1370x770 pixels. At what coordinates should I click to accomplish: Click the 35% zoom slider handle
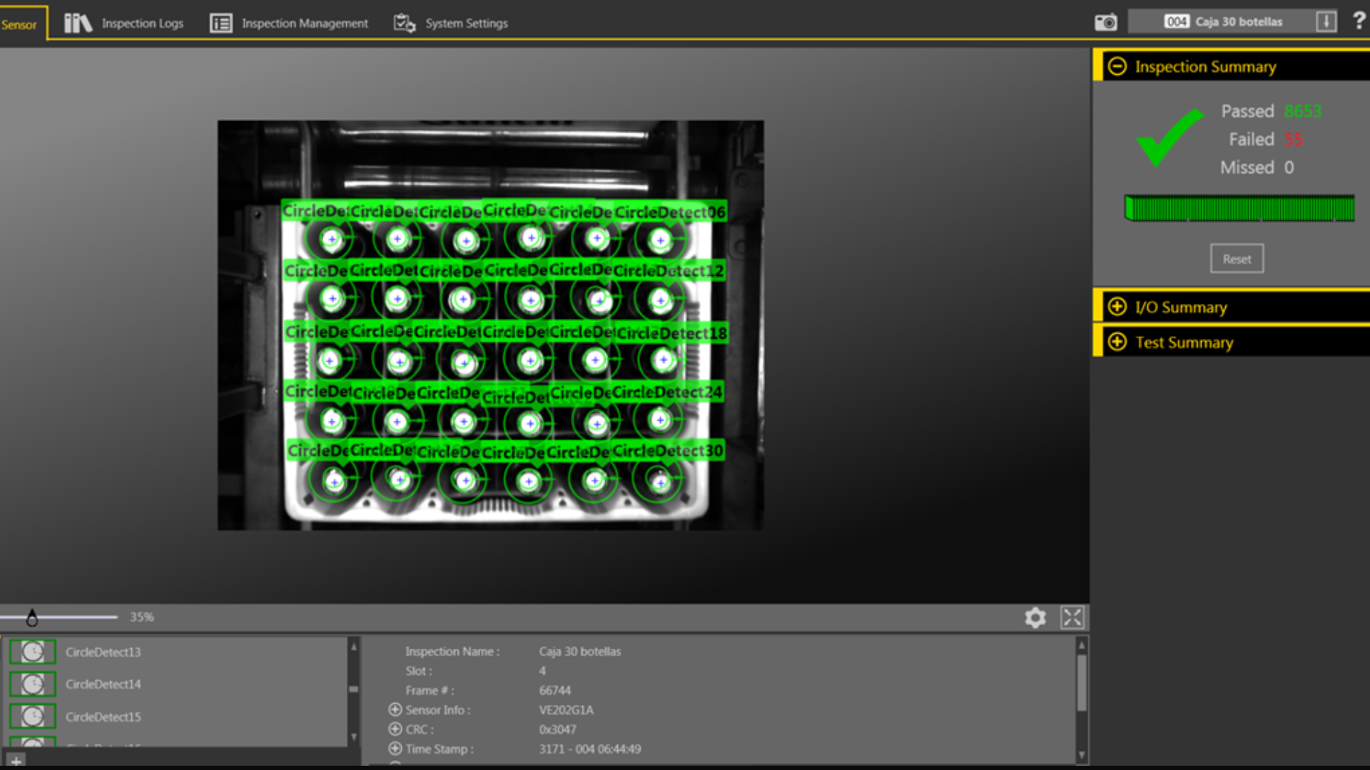(x=32, y=617)
